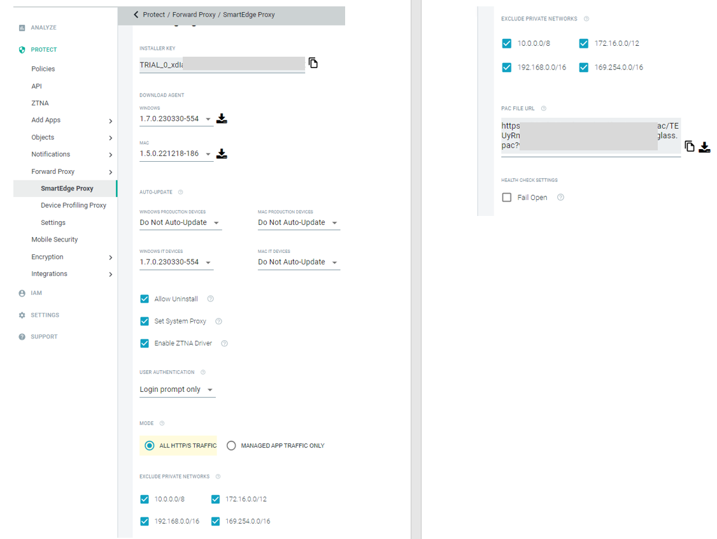Viewport: 717px width, 539px height.
Task: Select the Managed App Traffic Only radio button
Action: [x=231, y=445]
